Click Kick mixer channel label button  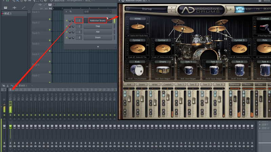tap(129, 85)
